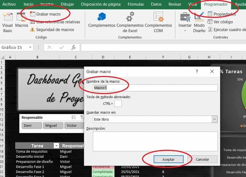This screenshot has height=177, width=246.
Task: Click the Toma de requisitos cell
Action: click(37, 151)
